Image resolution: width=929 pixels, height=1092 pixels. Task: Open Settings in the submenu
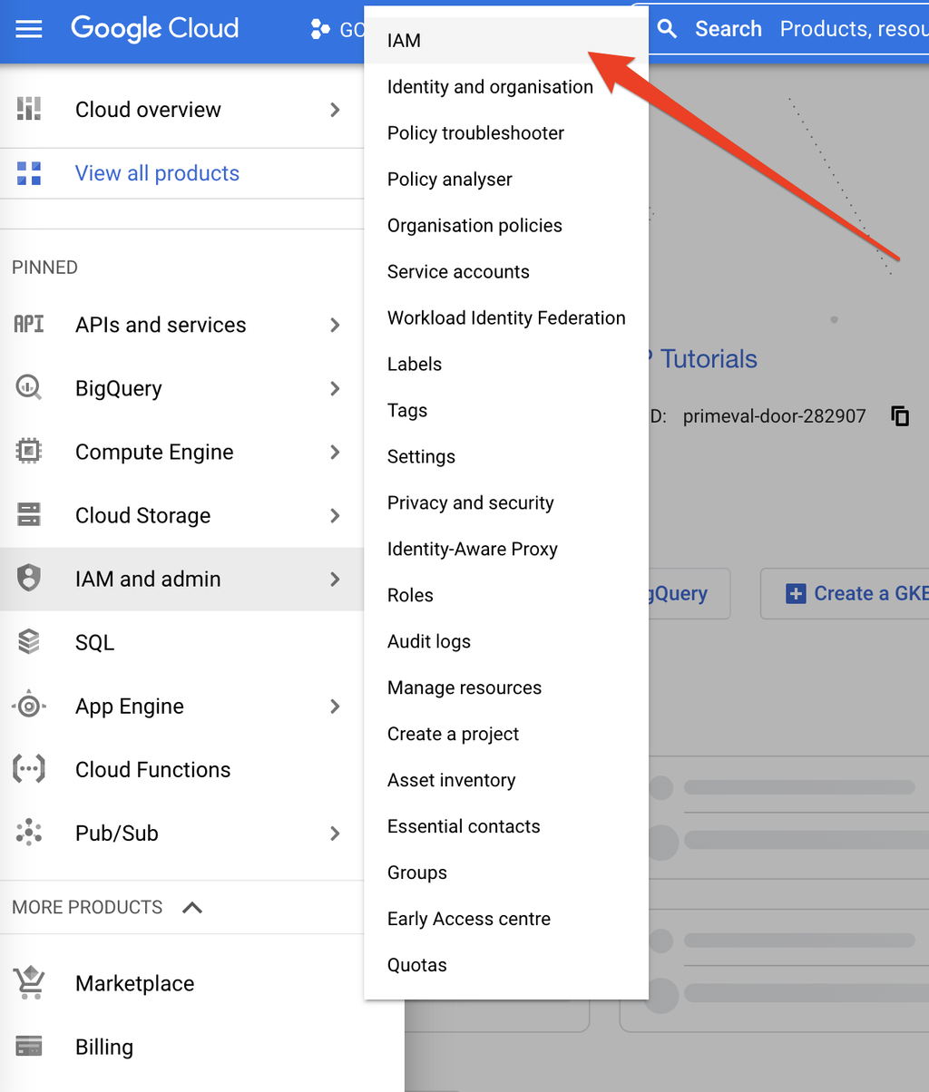[x=506, y=457]
